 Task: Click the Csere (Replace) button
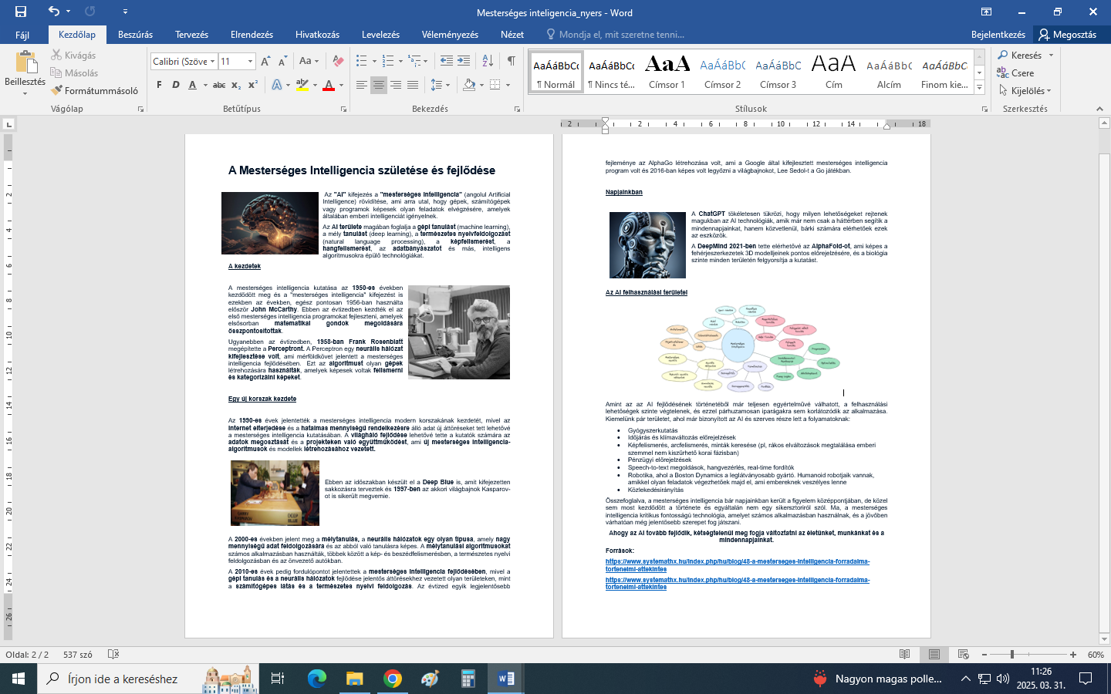tap(1015, 73)
